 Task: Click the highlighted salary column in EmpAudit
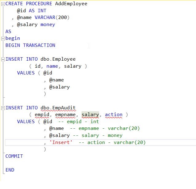click(x=90, y=115)
